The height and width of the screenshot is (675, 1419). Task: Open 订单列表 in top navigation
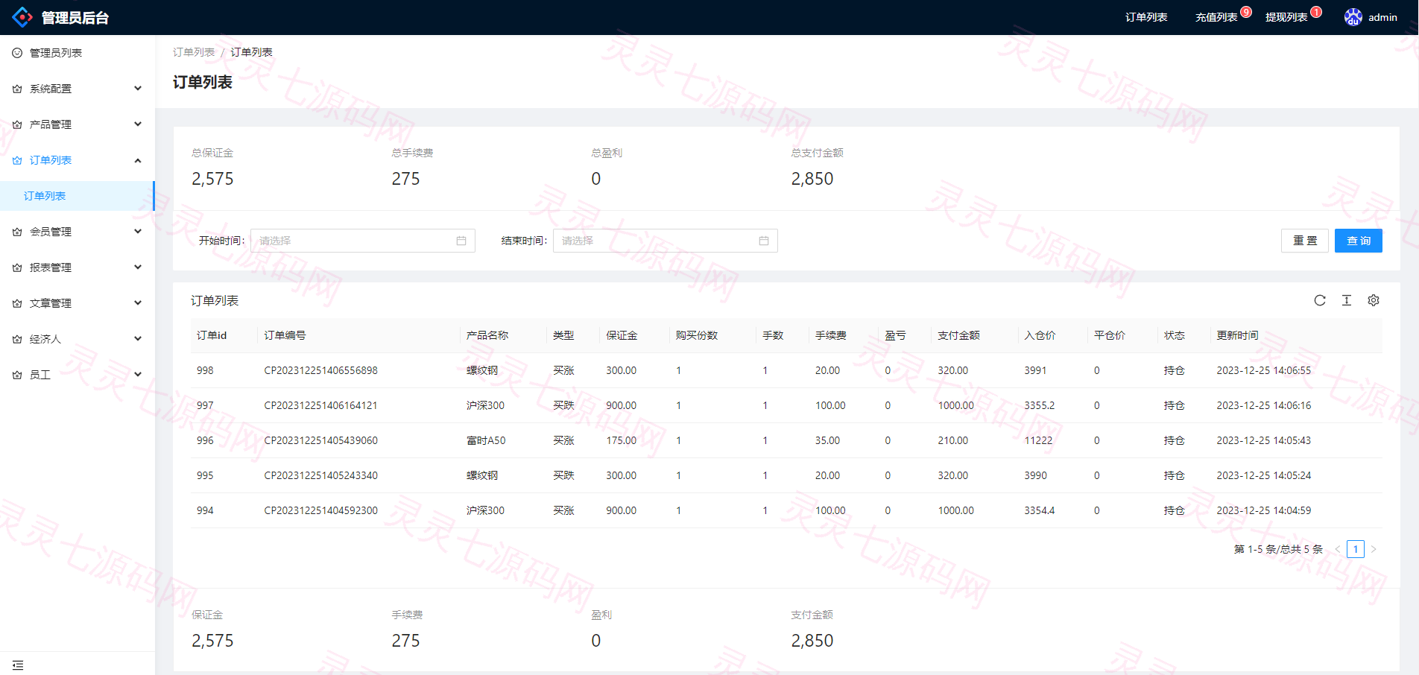tap(1146, 17)
